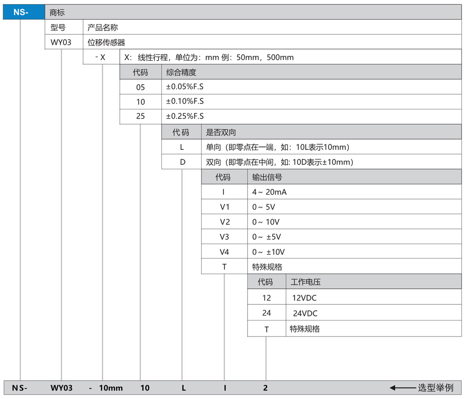Select code V2 output row
Image resolution: width=466 pixels, height=399 pixels.
[224, 222]
